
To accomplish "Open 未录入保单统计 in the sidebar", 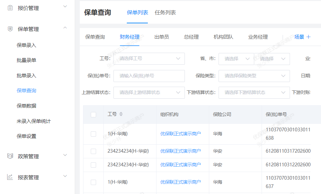I will pyautogui.click(x=34, y=121).
